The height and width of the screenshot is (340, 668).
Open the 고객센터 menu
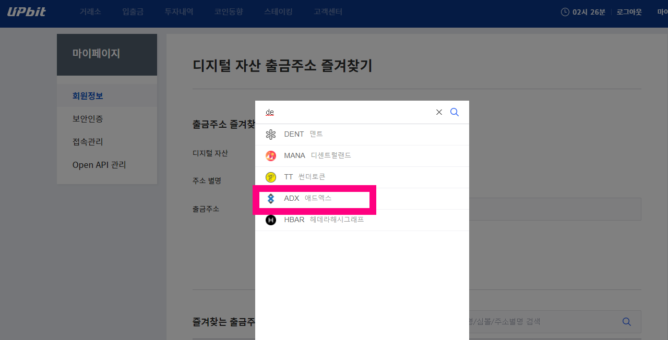[328, 11]
